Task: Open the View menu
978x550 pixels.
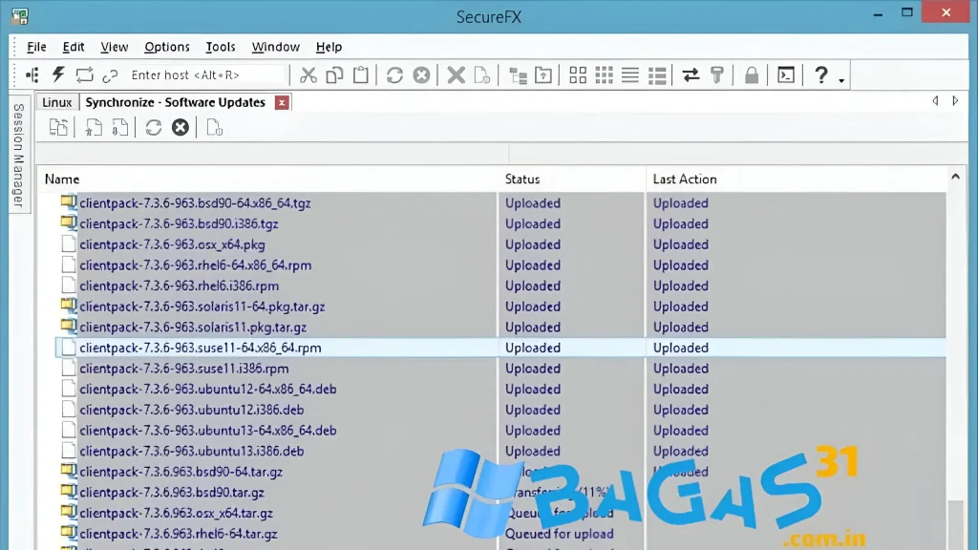Action: [115, 47]
